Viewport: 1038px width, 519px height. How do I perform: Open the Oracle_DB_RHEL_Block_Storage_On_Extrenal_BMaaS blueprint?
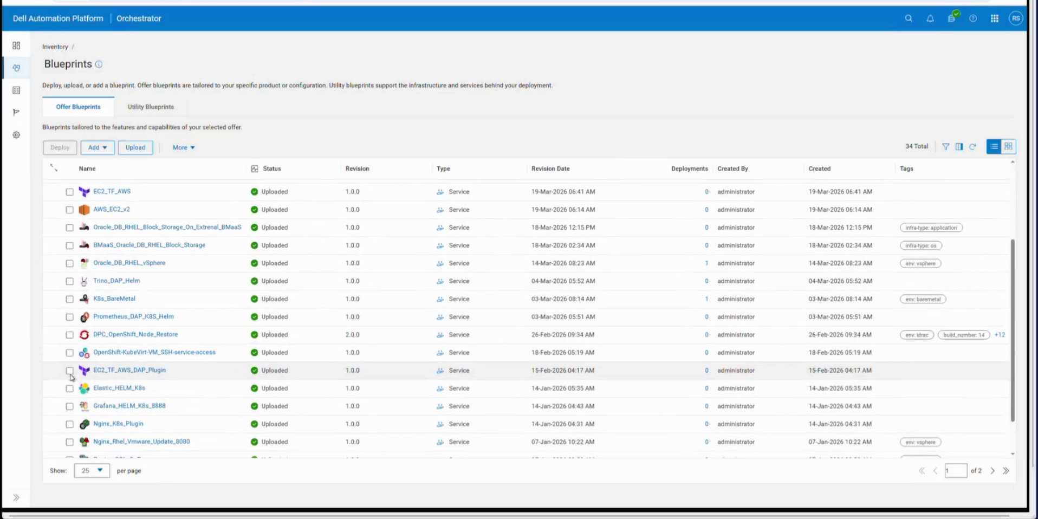[x=167, y=227]
